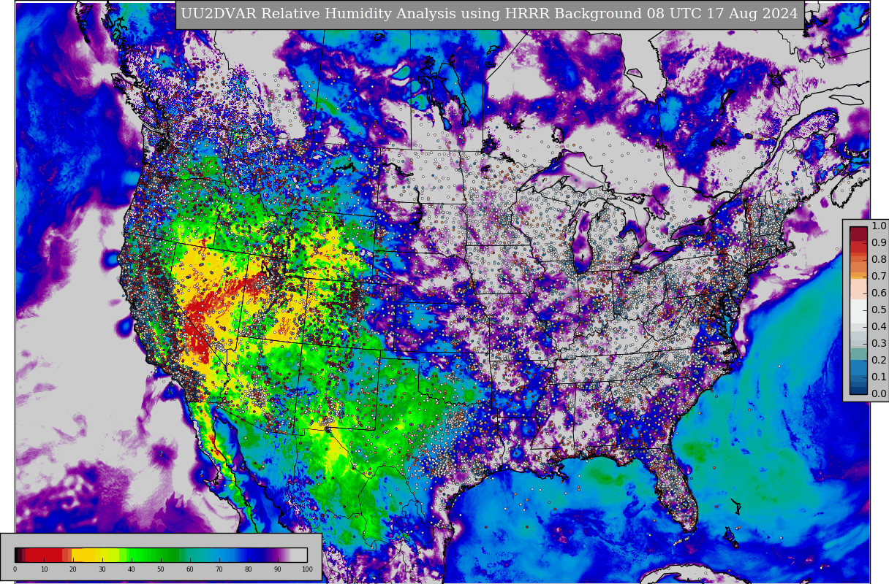Choose the 0.2 label on the vertical colorbar
This screenshot has height=584, width=889.
[879, 361]
